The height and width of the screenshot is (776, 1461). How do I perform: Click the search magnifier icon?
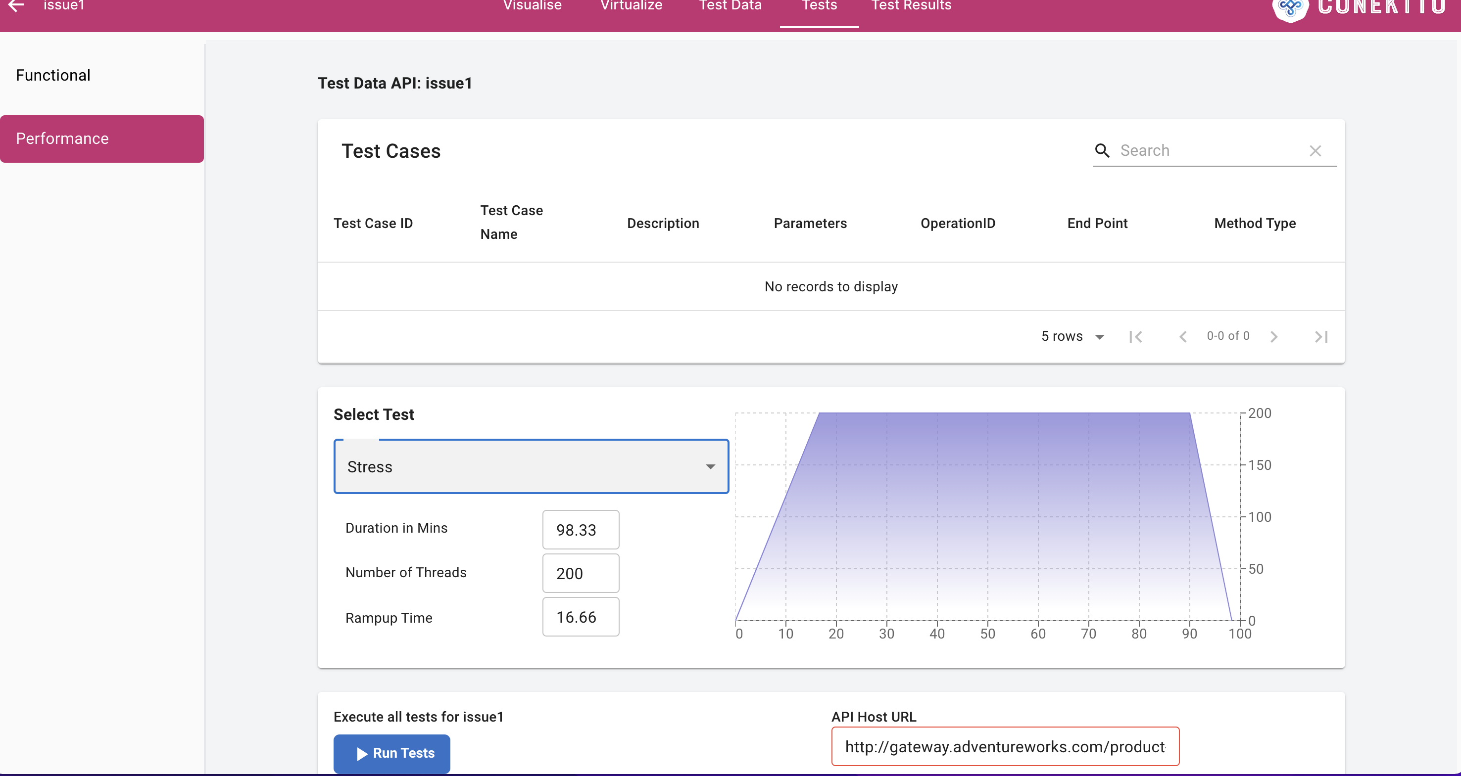(x=1102, y=150)
